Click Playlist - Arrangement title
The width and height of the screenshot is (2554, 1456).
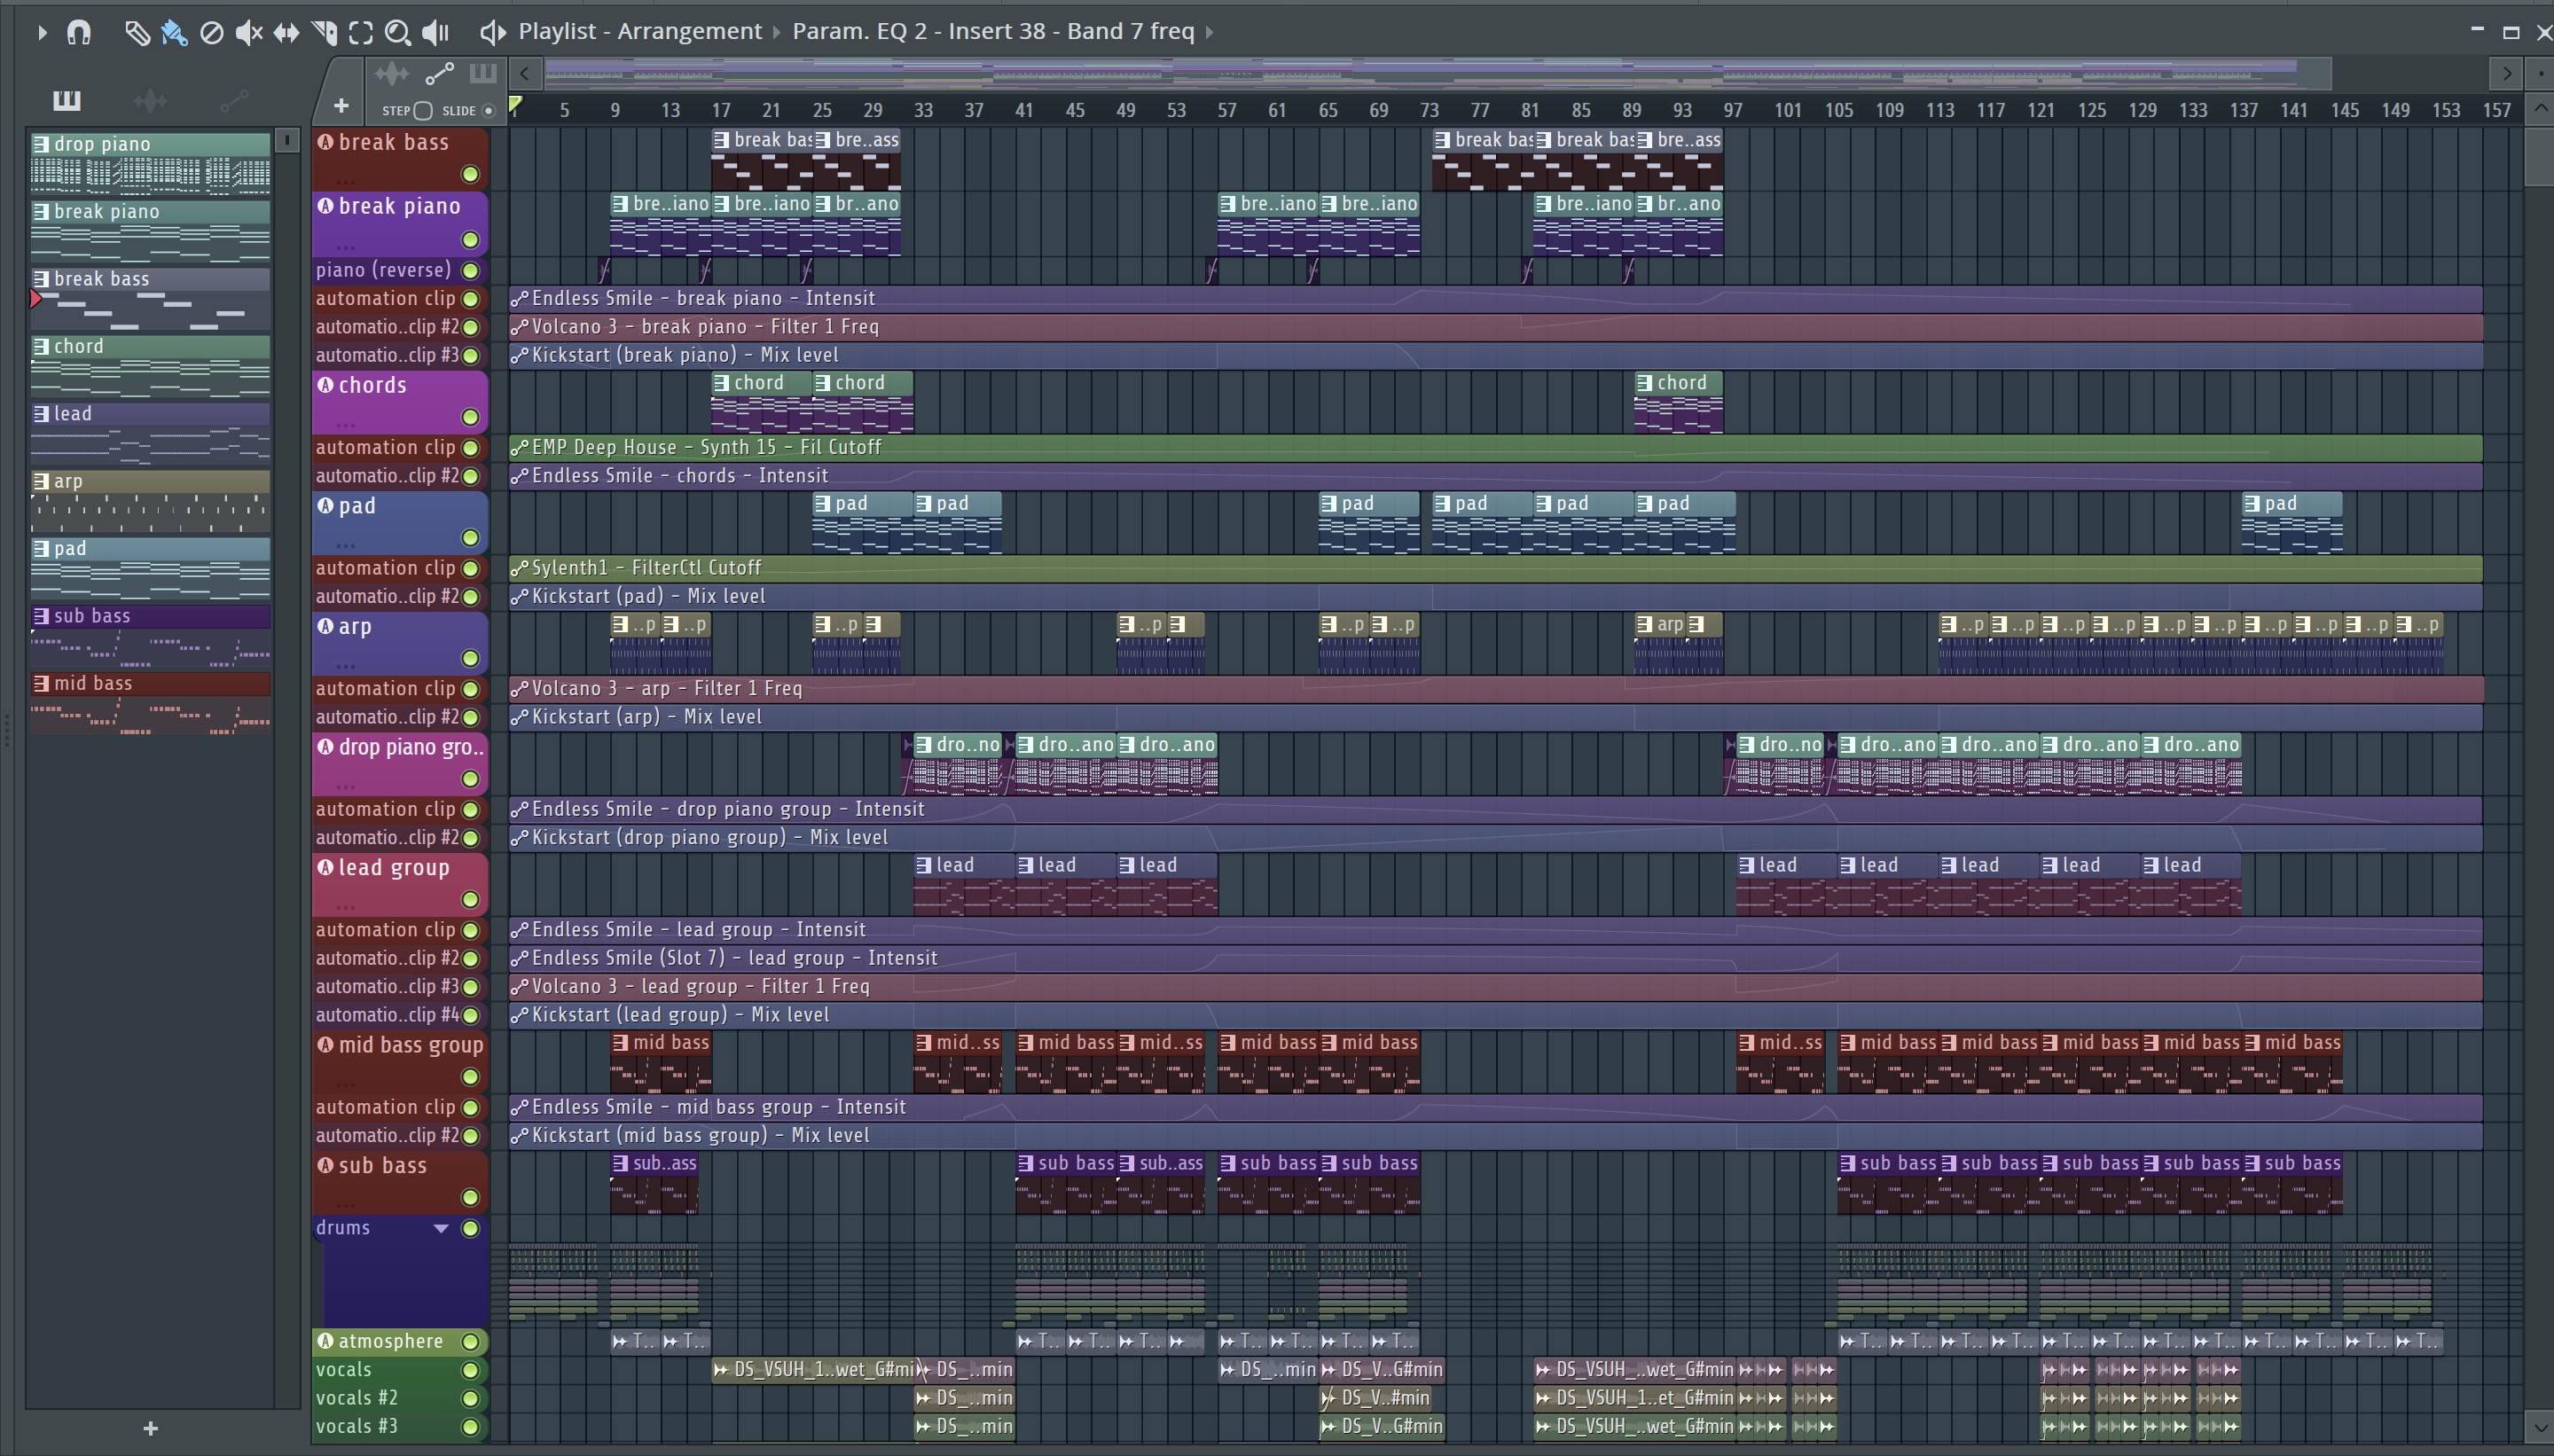pyautogui.click(x=639, y=32)
